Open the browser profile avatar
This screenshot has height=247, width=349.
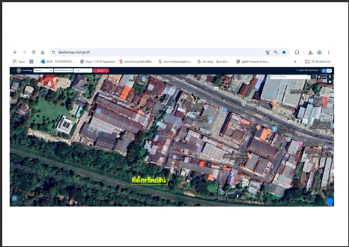tap(320, 52)
